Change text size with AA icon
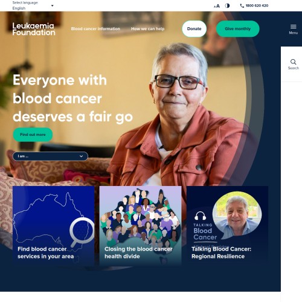302x302 pixels. pyautogui.click(x=217, y=6)
